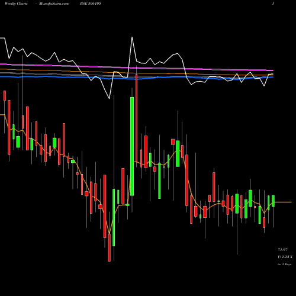Click the "BSE 506405" symbol text

[91, 4]
